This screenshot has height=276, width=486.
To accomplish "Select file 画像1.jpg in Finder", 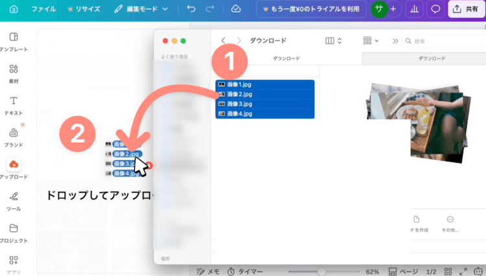I will (x=265, y=84).
